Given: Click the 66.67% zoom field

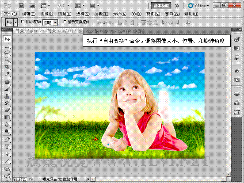Looking at the screenshot, I should pyautogui.click(x=20, y=179).
